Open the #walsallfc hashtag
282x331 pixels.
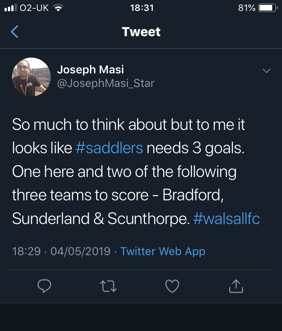(x=226, y=218)
